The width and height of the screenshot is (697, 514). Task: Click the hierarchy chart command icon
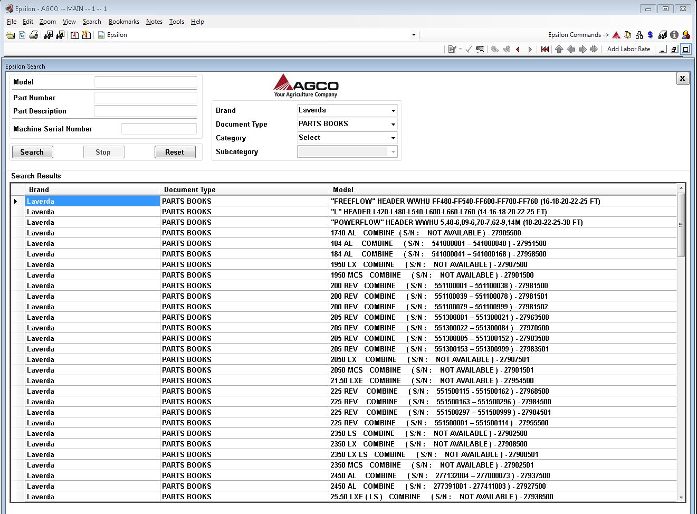coord(639,35)
